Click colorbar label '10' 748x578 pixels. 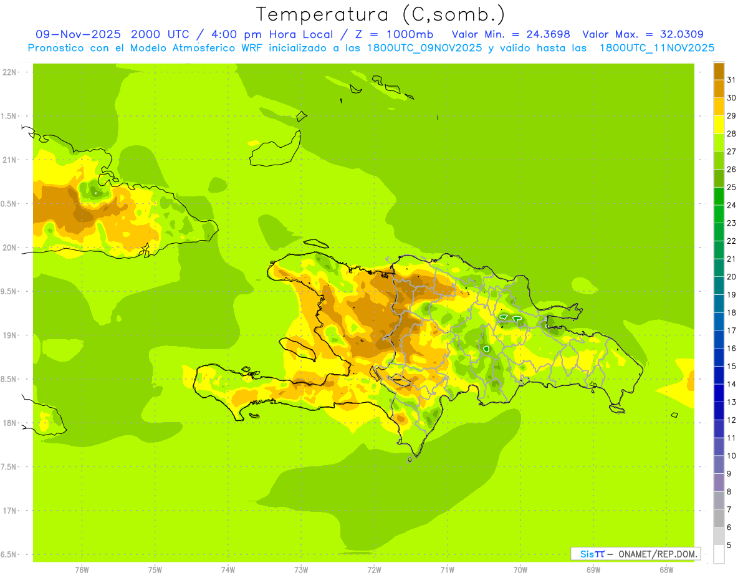pyautogui.click(x=732, y=456)
